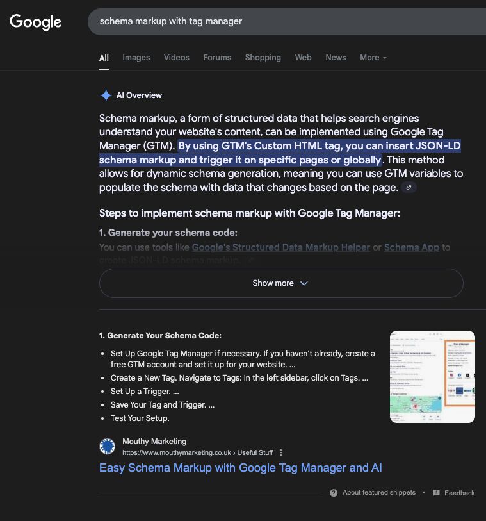Click the Mouthy Marketing favicon

[x=108, y=447]
